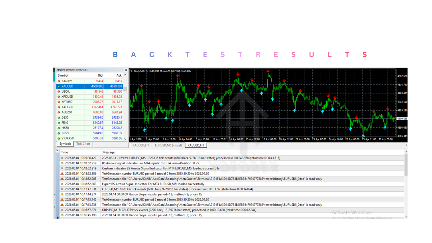Viewport: 432px width, 243px height.
Task: Sort by the Symbol column header
Action: point(71,76)
